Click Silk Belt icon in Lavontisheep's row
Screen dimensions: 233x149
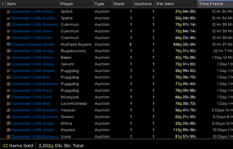9,104
